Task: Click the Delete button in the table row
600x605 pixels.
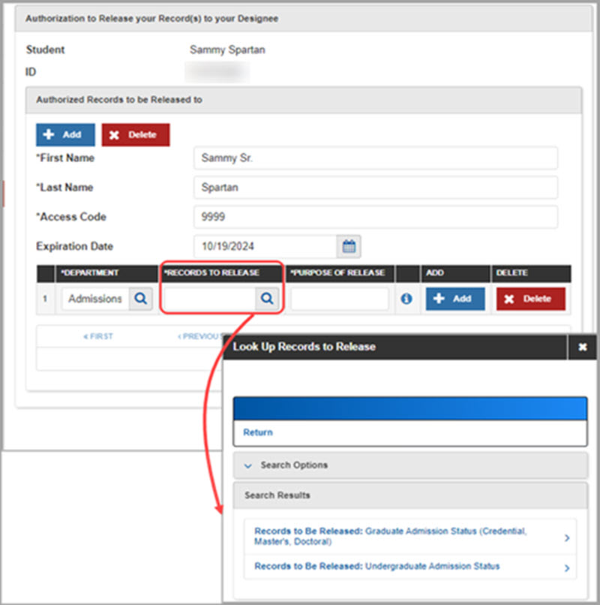Action: (530, 299)
